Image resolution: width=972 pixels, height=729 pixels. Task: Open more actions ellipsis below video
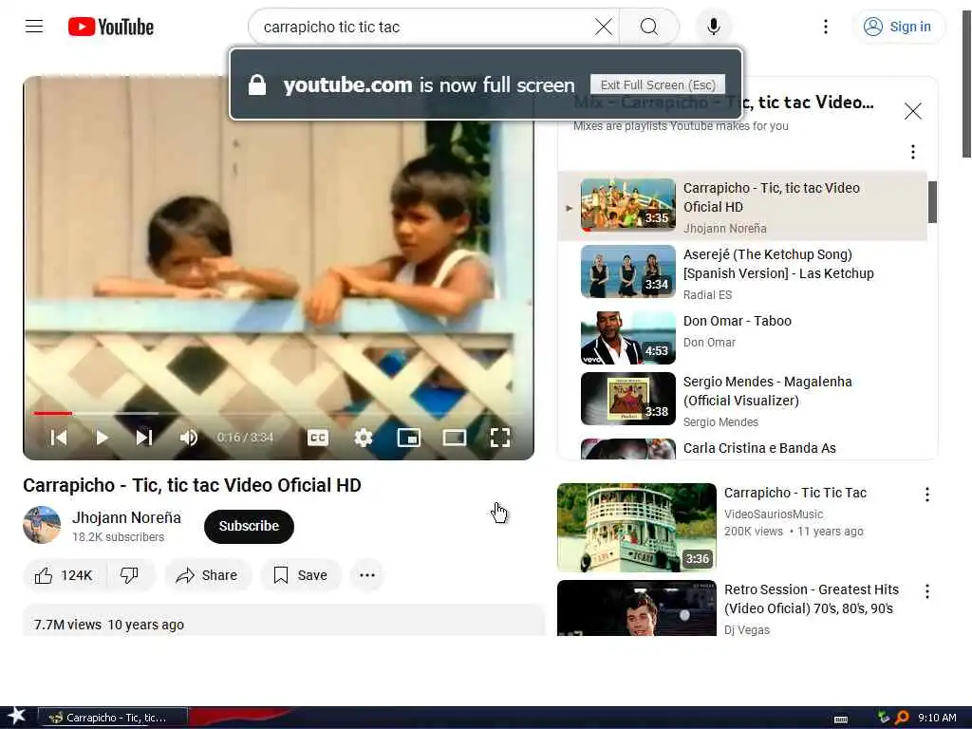tap(367, 575)
